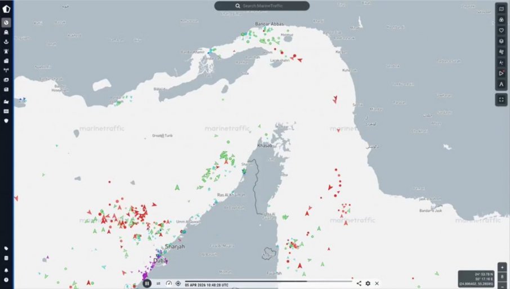Open the notifications bell icon
This screenshot has width=510, height=289.
tap(7, 270)
